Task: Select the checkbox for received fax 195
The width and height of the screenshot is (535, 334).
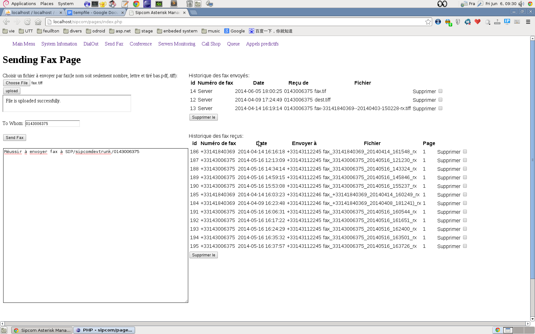Action: [x=465, y=246]
